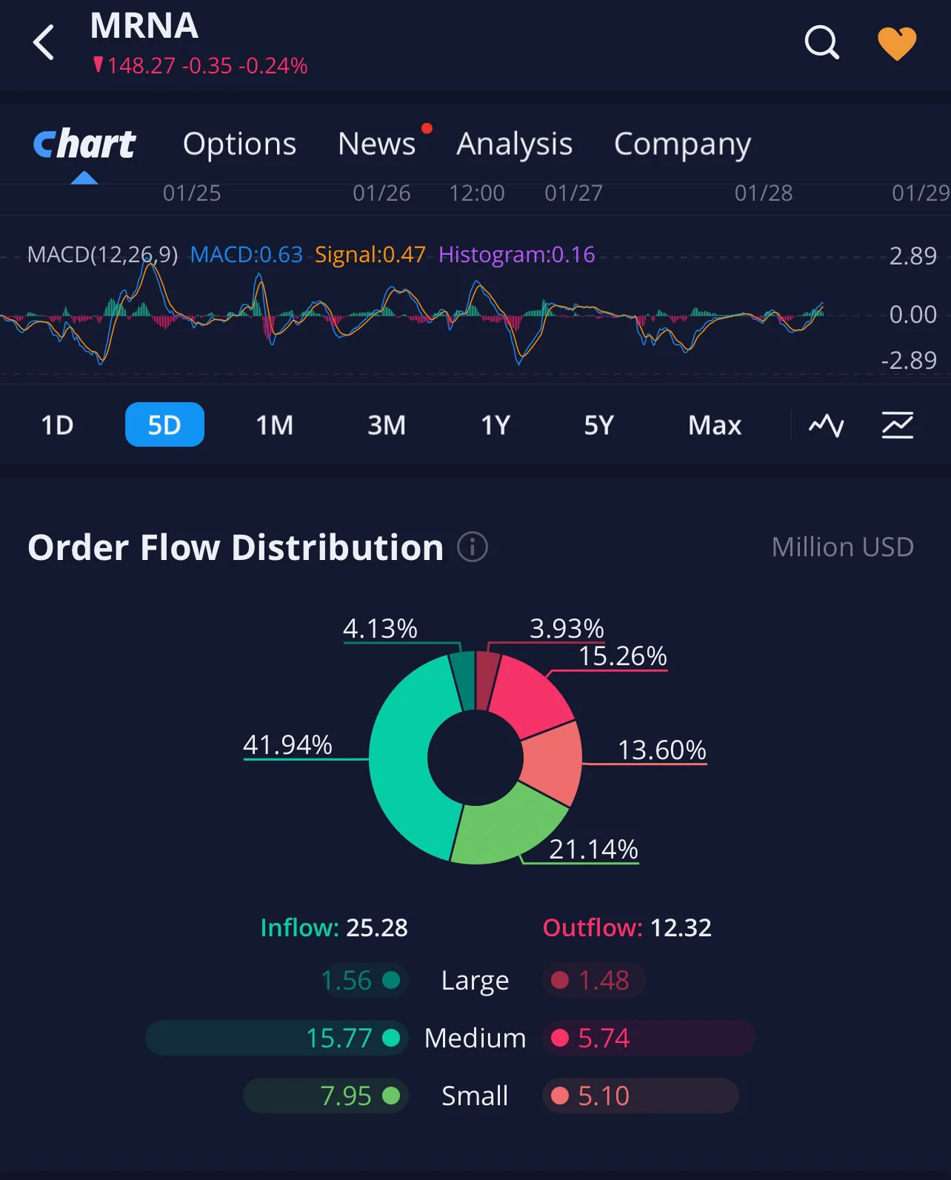Select the Max time range

tap(715, 425)
